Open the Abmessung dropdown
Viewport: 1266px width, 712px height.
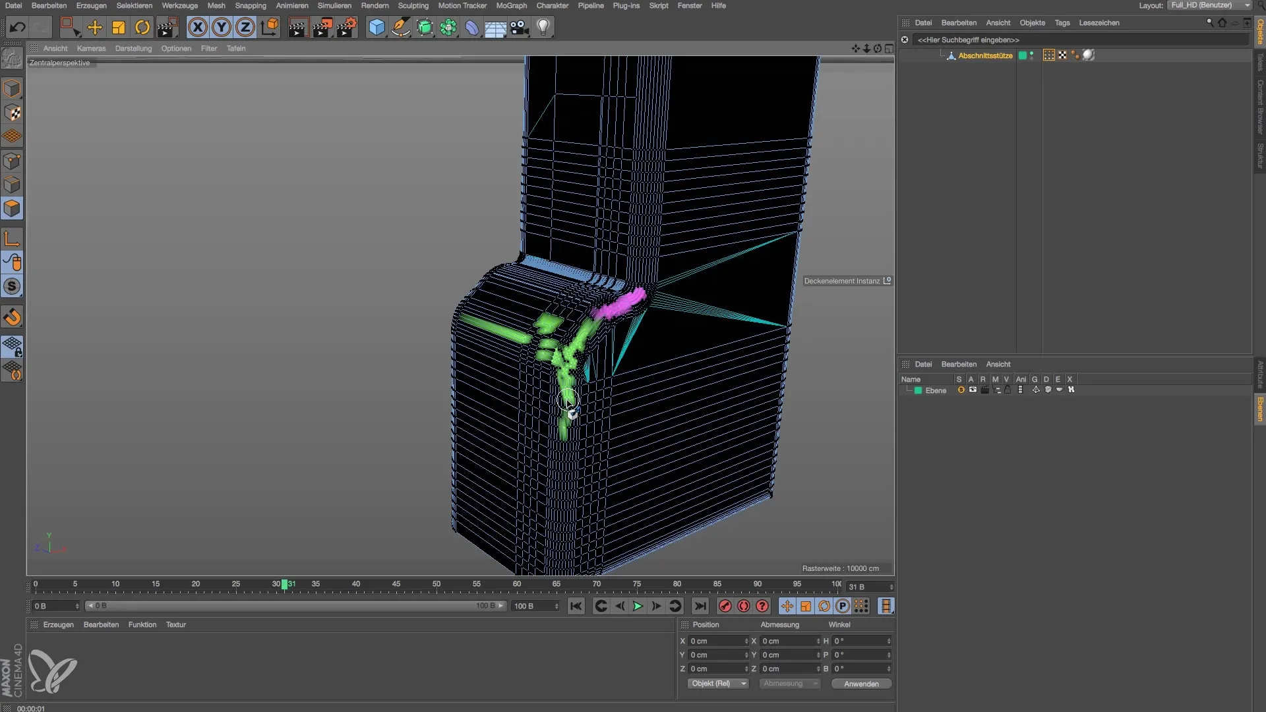789,684
